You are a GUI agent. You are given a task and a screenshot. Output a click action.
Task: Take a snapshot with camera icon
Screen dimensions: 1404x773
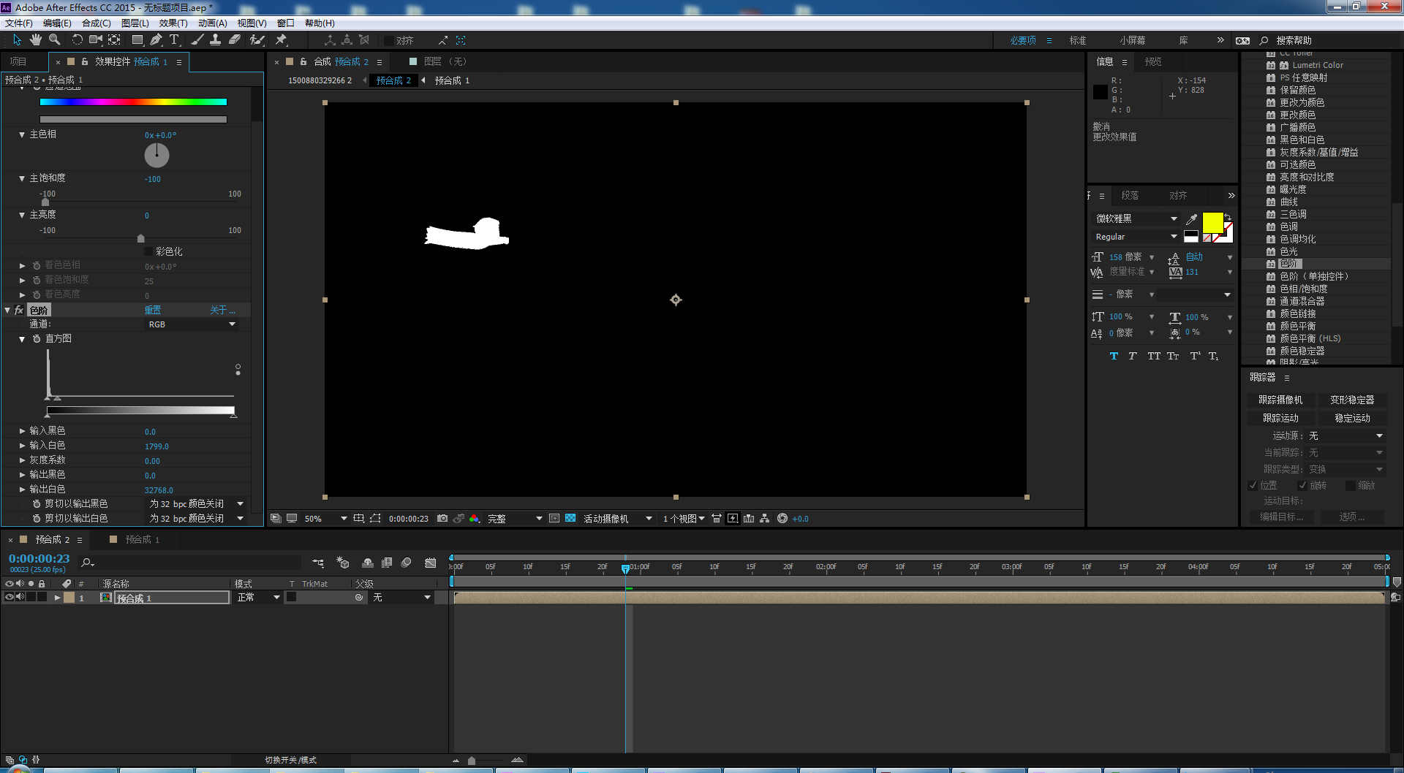tap(442, 519)
